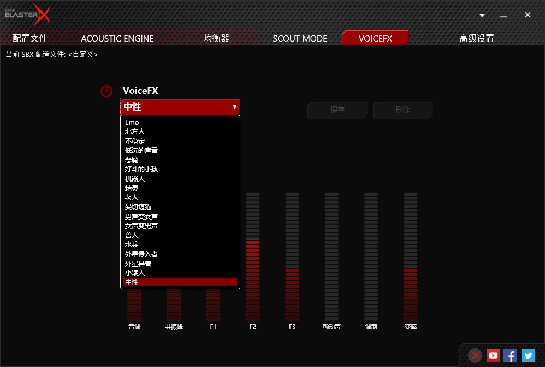The width and height of the screenshot is (545, 367).
Task: Open the Twitter link icon
Action: click(528, 356)
